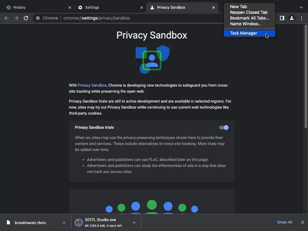The height and width of the screenshot is (231, 308).
Task: Open the profile avatar icon
Action: point(292,18)
